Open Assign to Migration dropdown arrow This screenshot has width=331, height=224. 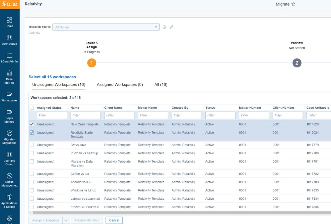66,220
